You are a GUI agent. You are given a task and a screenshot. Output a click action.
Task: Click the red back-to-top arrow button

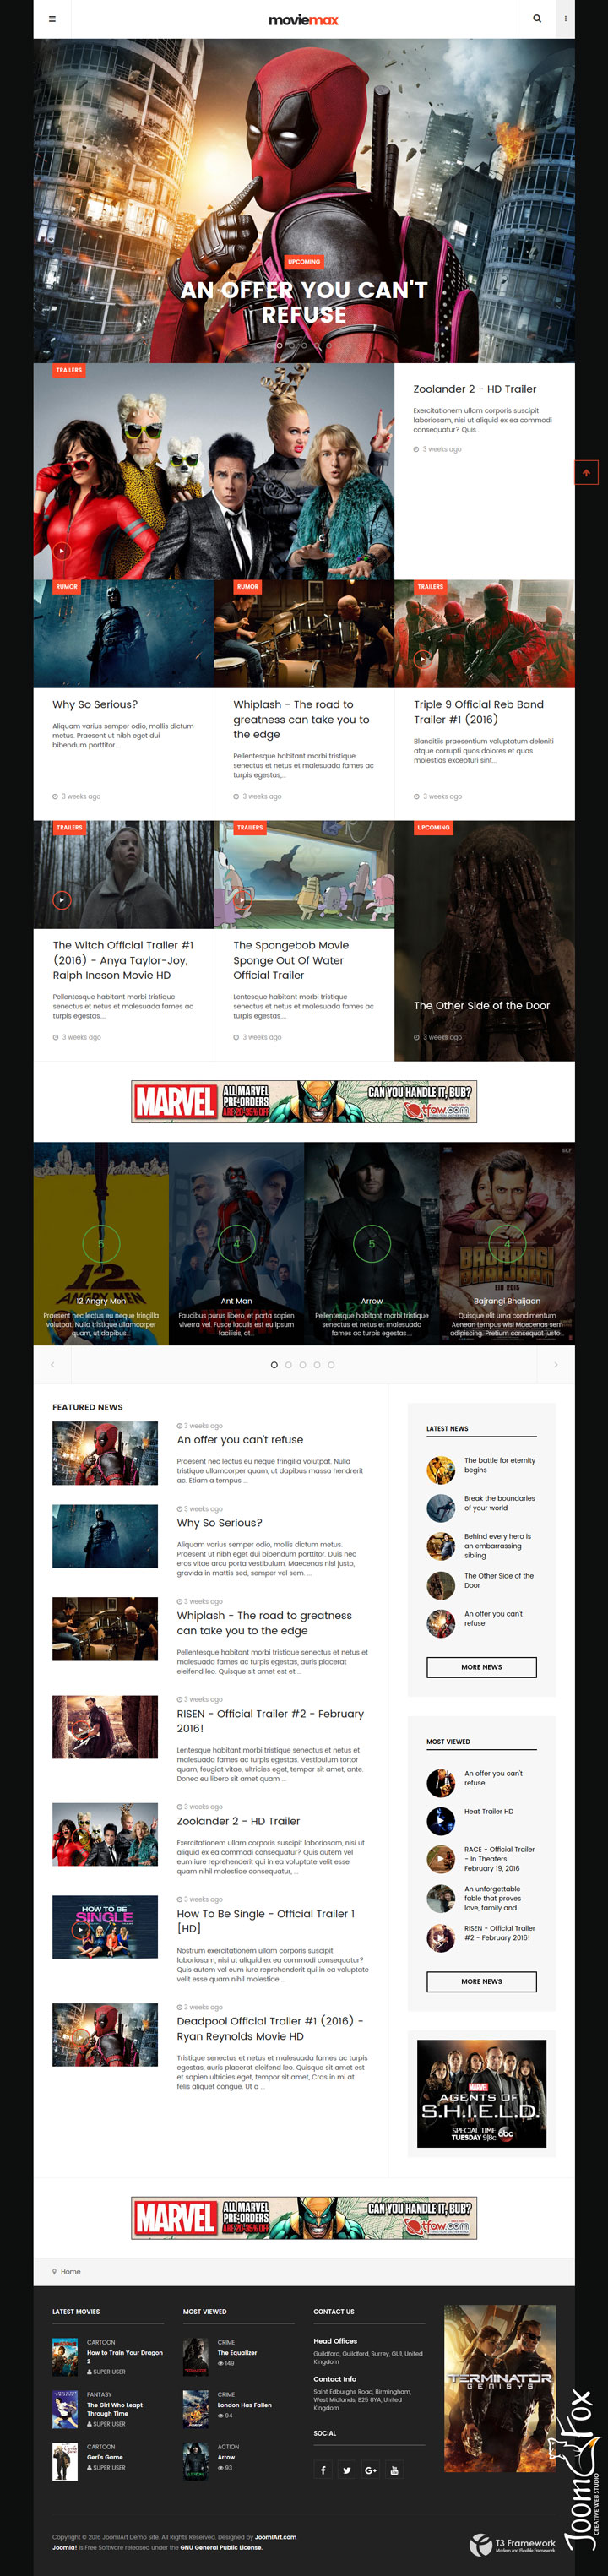pos(586,473)
